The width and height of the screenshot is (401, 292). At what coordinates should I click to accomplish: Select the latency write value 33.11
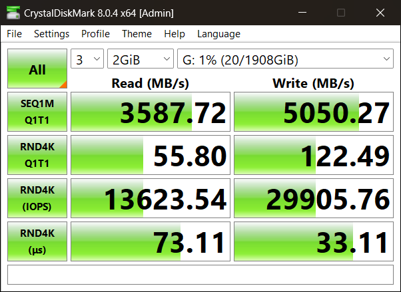click(314, 241)
